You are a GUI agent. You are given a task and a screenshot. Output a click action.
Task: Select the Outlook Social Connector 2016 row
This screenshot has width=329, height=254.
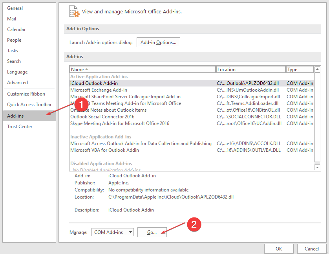[192, 117]
